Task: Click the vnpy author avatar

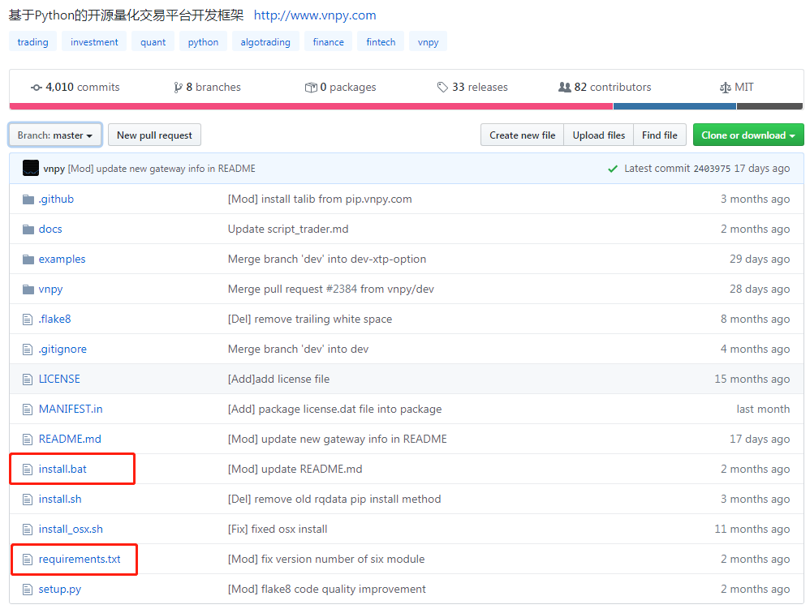Action: click(x=31, y=168)
